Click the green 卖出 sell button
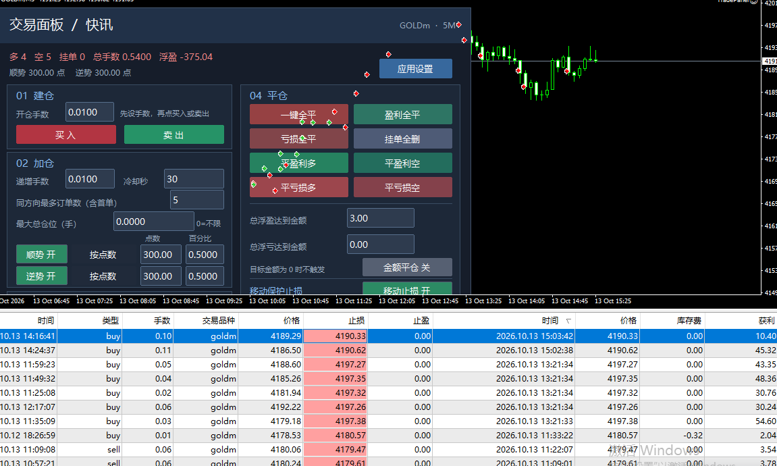 (x=174, y=134)
